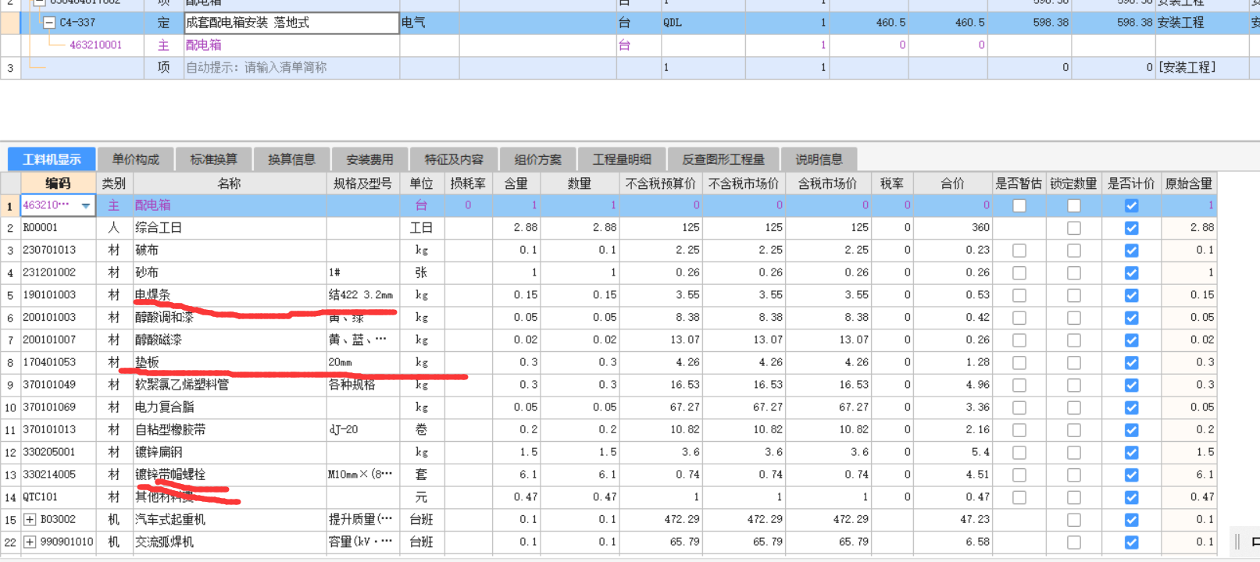The width and height of the screenshot is (1260, 562).
Task: Select code cell QTC101
Action: (58, 497)
